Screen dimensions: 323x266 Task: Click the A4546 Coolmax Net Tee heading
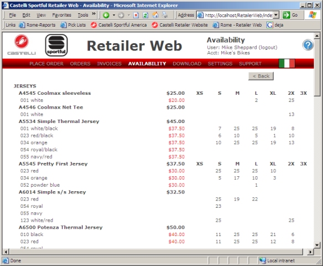point(51,108)
